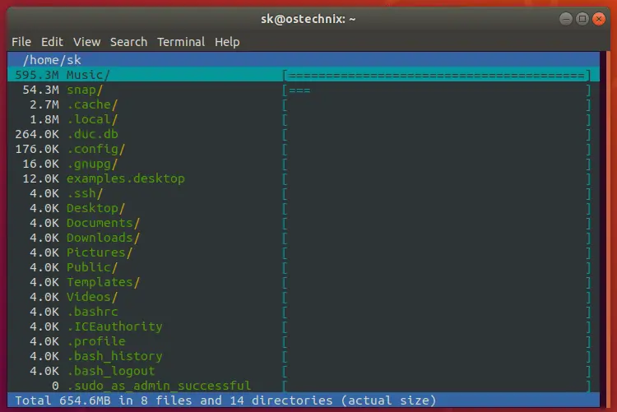Select the .bash_logout file entry

click(x=110, y=371)
